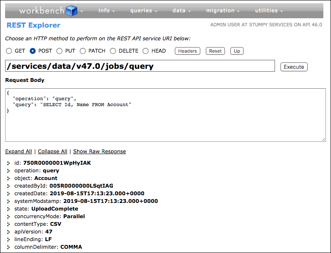
Task: Click the Reset button
Action: 215,51
